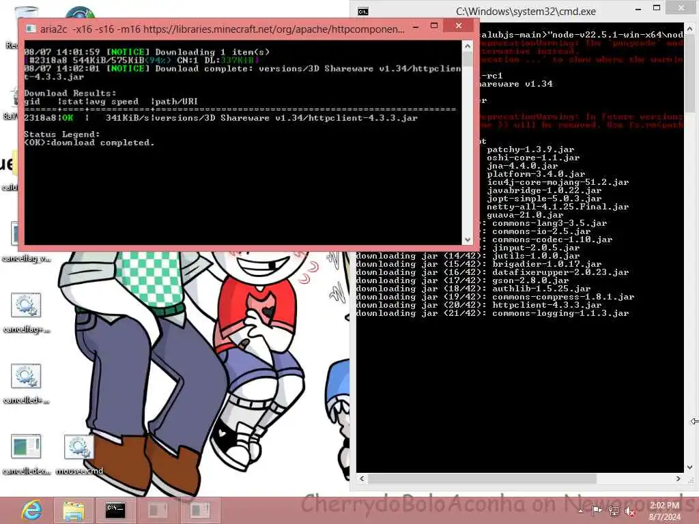Maximize the cmd.exe window
Viewport: 699px width, 524px height.
click(x=656, y=8)
